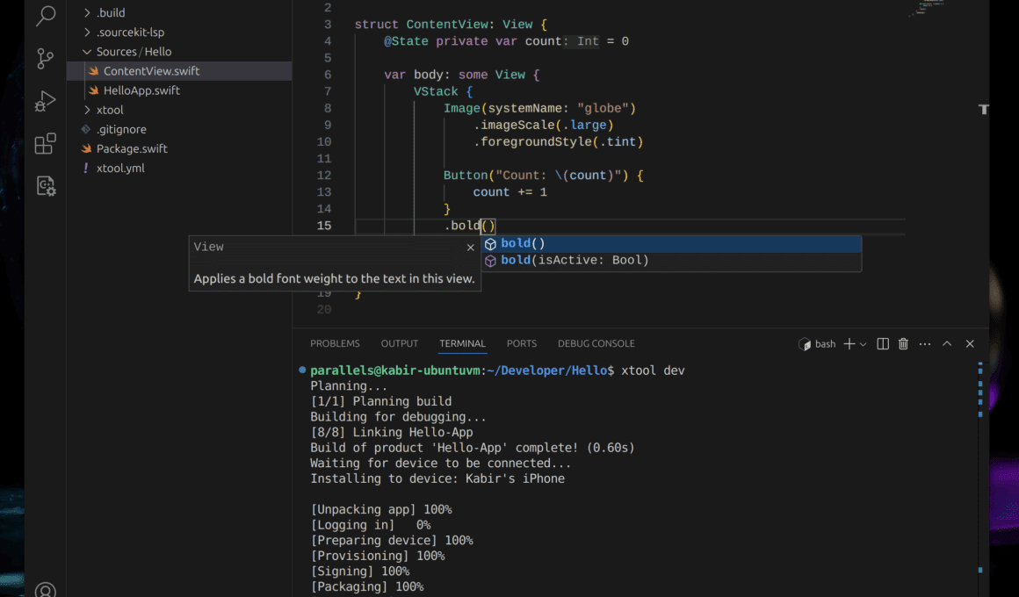The height and width of the screenshot is (597, 1019).
Task: Open the Run and Debug view
Action: pyautogui.click(x=46, y=101)
